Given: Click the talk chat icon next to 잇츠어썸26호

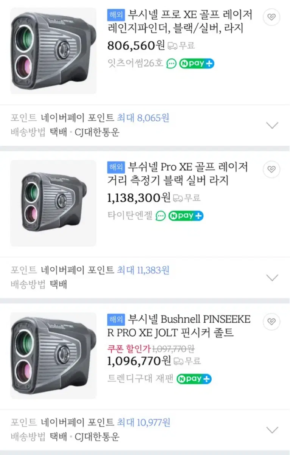Looking at the screenshot, I should [172, 64].
